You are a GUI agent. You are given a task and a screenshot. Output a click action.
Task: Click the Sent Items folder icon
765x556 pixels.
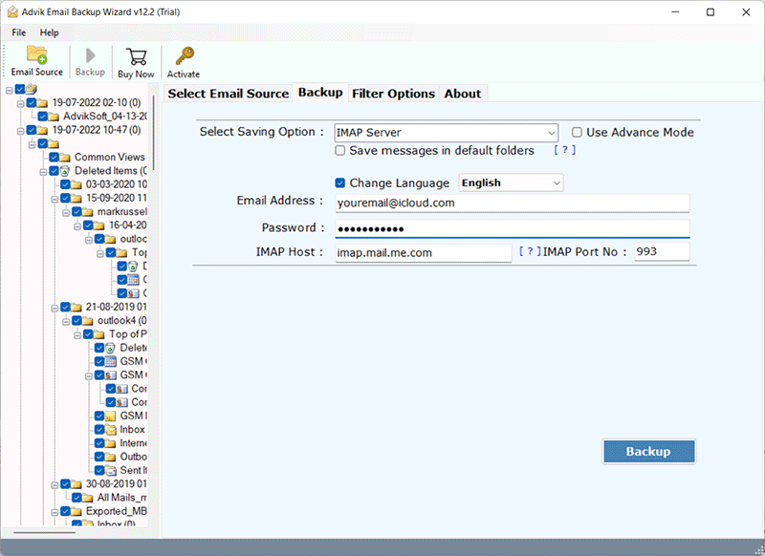click(111, 471)
